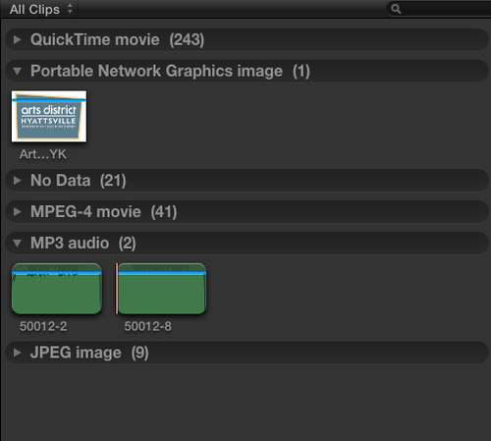This screenshot has height=441, width=491.
Task: Expand the QuickTime movie group
Action: click(x=18, y=39)
